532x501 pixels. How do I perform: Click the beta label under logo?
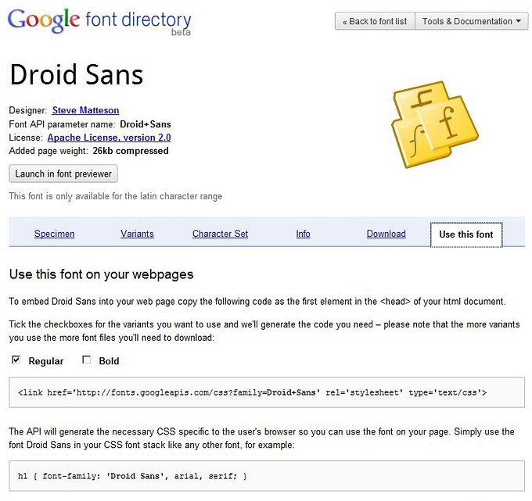(181, 33)
